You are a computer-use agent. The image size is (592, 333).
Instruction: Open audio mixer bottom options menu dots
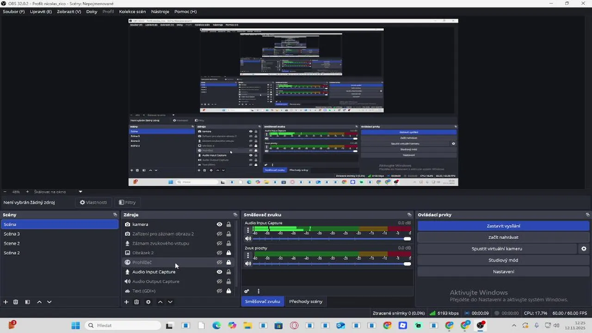pyautogui.click(x=259, y=291)
